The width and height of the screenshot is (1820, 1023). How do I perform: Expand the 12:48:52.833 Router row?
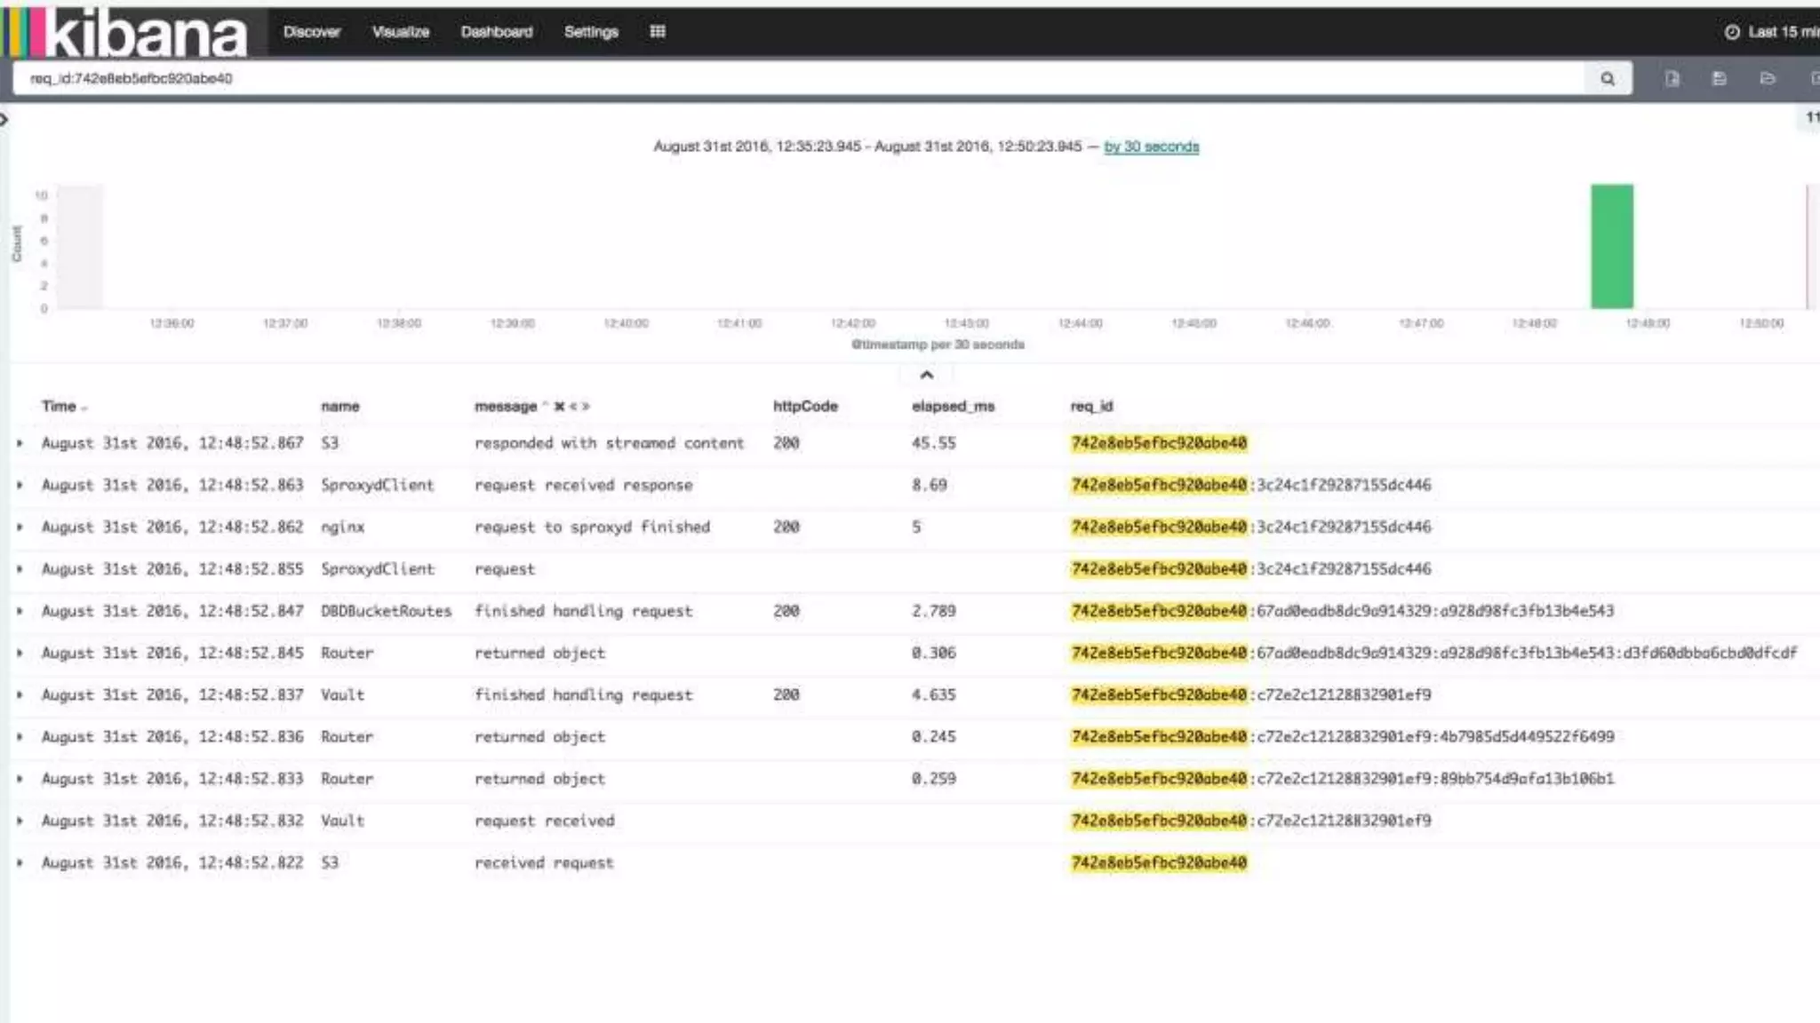click(20, 779)
